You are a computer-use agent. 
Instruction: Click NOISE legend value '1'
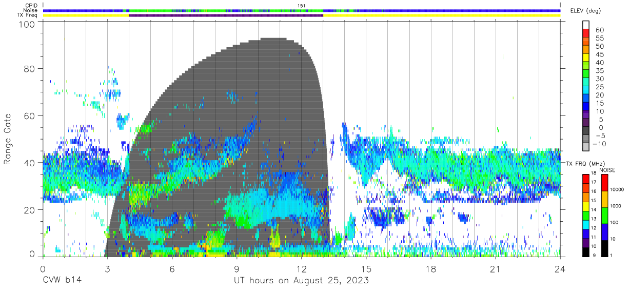click(x=611, y=255)
